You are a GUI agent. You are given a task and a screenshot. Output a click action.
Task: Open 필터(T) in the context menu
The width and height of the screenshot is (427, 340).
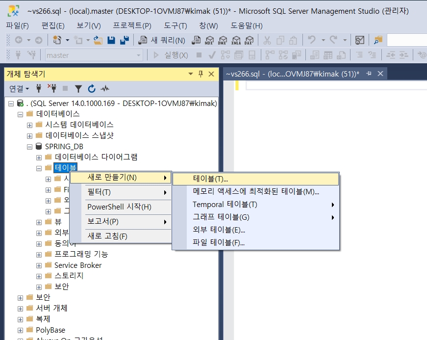point(121,192)
